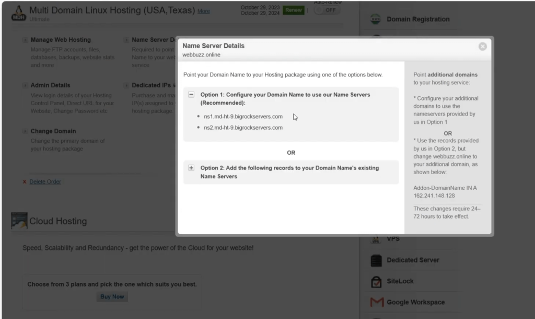Open Dedicated Server in sidebar
Image resolution: width=535 pixels, height=319 pixels.
coord(413,260)
